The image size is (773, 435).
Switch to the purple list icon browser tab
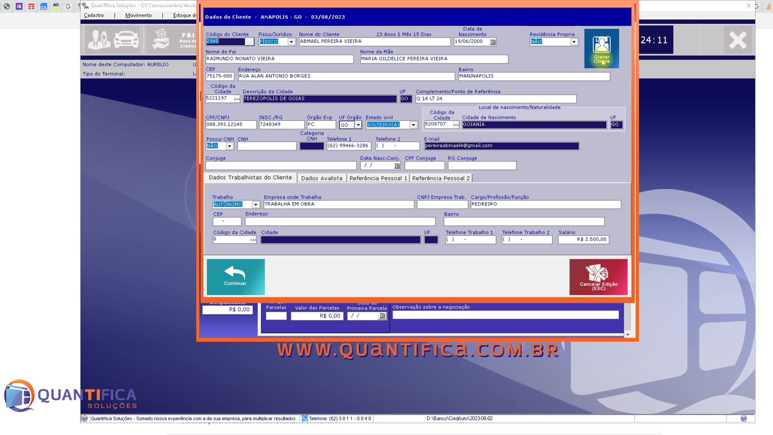click(19, 6)
